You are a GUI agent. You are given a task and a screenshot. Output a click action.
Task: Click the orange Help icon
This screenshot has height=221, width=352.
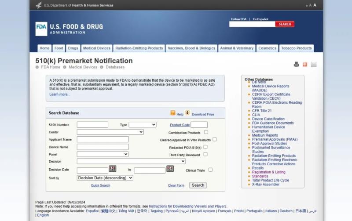coord(173,113)
